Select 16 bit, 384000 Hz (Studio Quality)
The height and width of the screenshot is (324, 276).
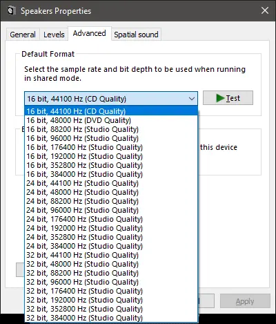click(111, 174)
